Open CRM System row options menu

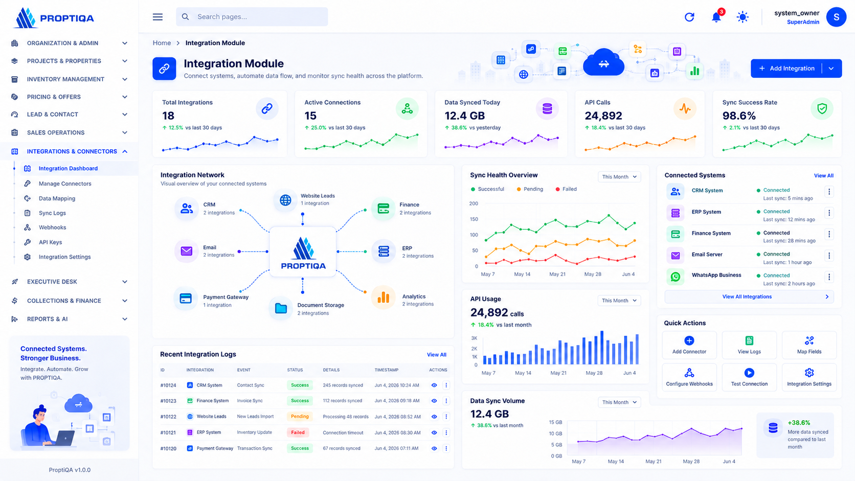(x=829, y=192)
